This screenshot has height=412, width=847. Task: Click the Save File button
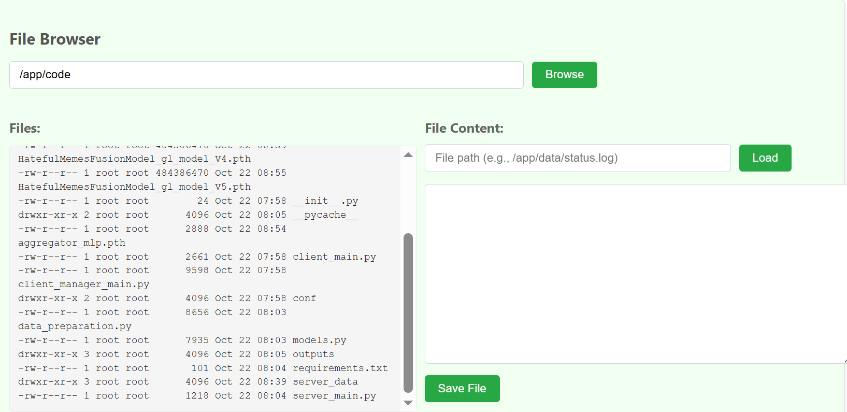462,388
